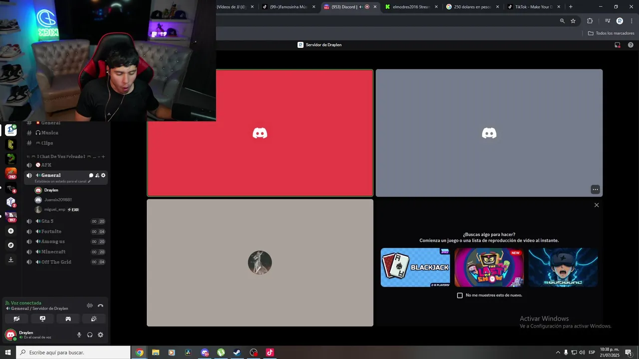Image resolution: width=639 pixels, height=359 pixels.
Task: Open File Explorer from the taskbar
Action: (156, 353)
